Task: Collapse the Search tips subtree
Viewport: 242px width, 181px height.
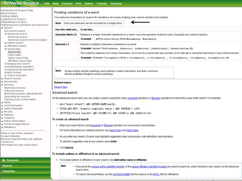Action: click(x=6, y=49)
